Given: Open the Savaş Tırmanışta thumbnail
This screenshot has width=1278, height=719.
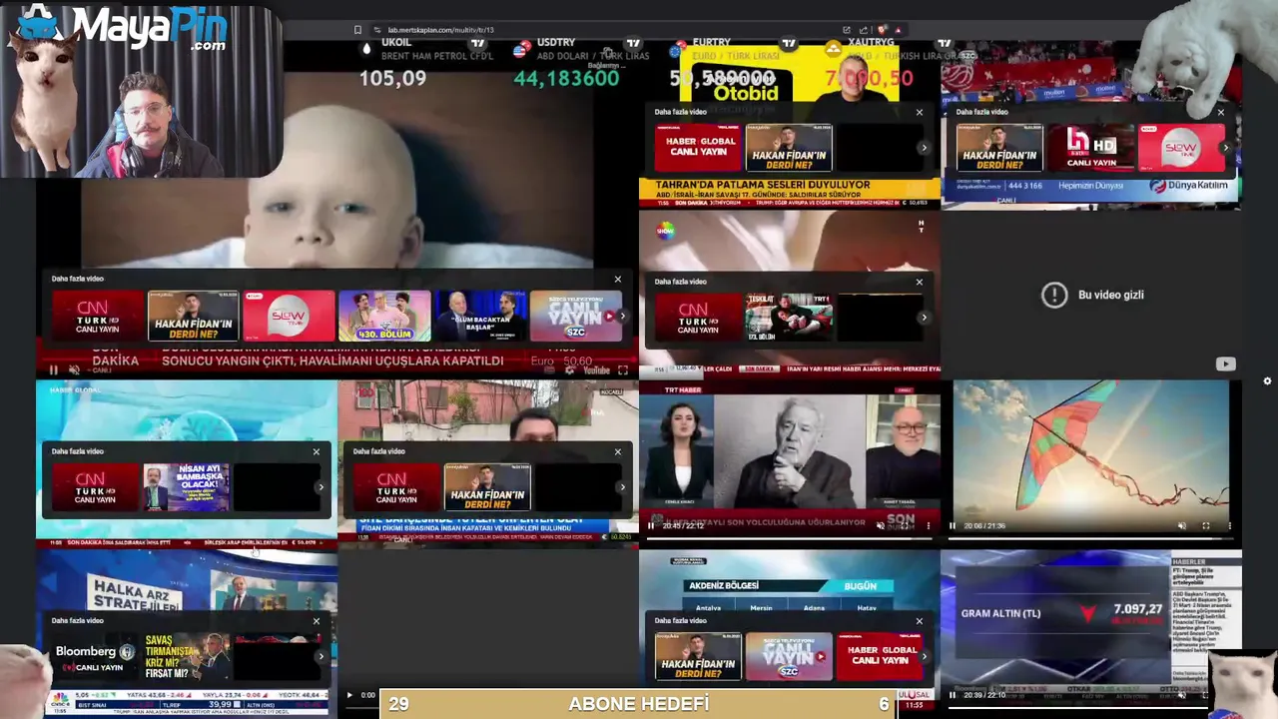Looking at the screenshot, I should [x=186, y=656].
